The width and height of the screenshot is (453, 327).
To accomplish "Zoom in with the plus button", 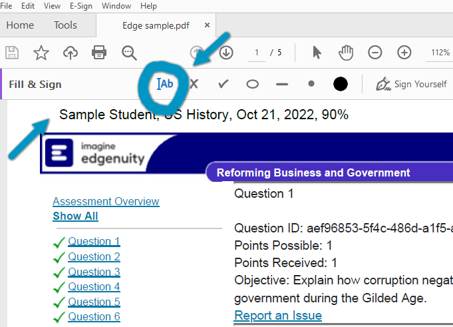I will (x=404, y=53).
